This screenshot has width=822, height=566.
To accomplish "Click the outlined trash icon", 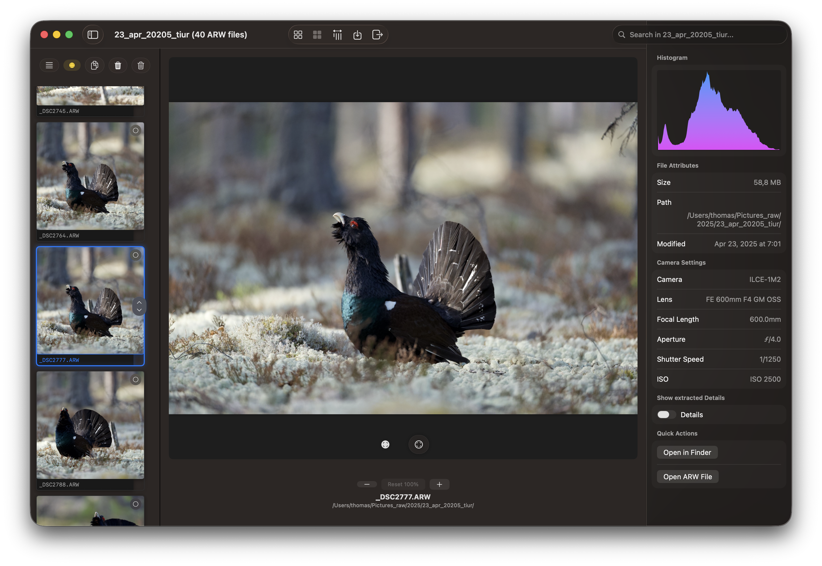I will 141,65.
